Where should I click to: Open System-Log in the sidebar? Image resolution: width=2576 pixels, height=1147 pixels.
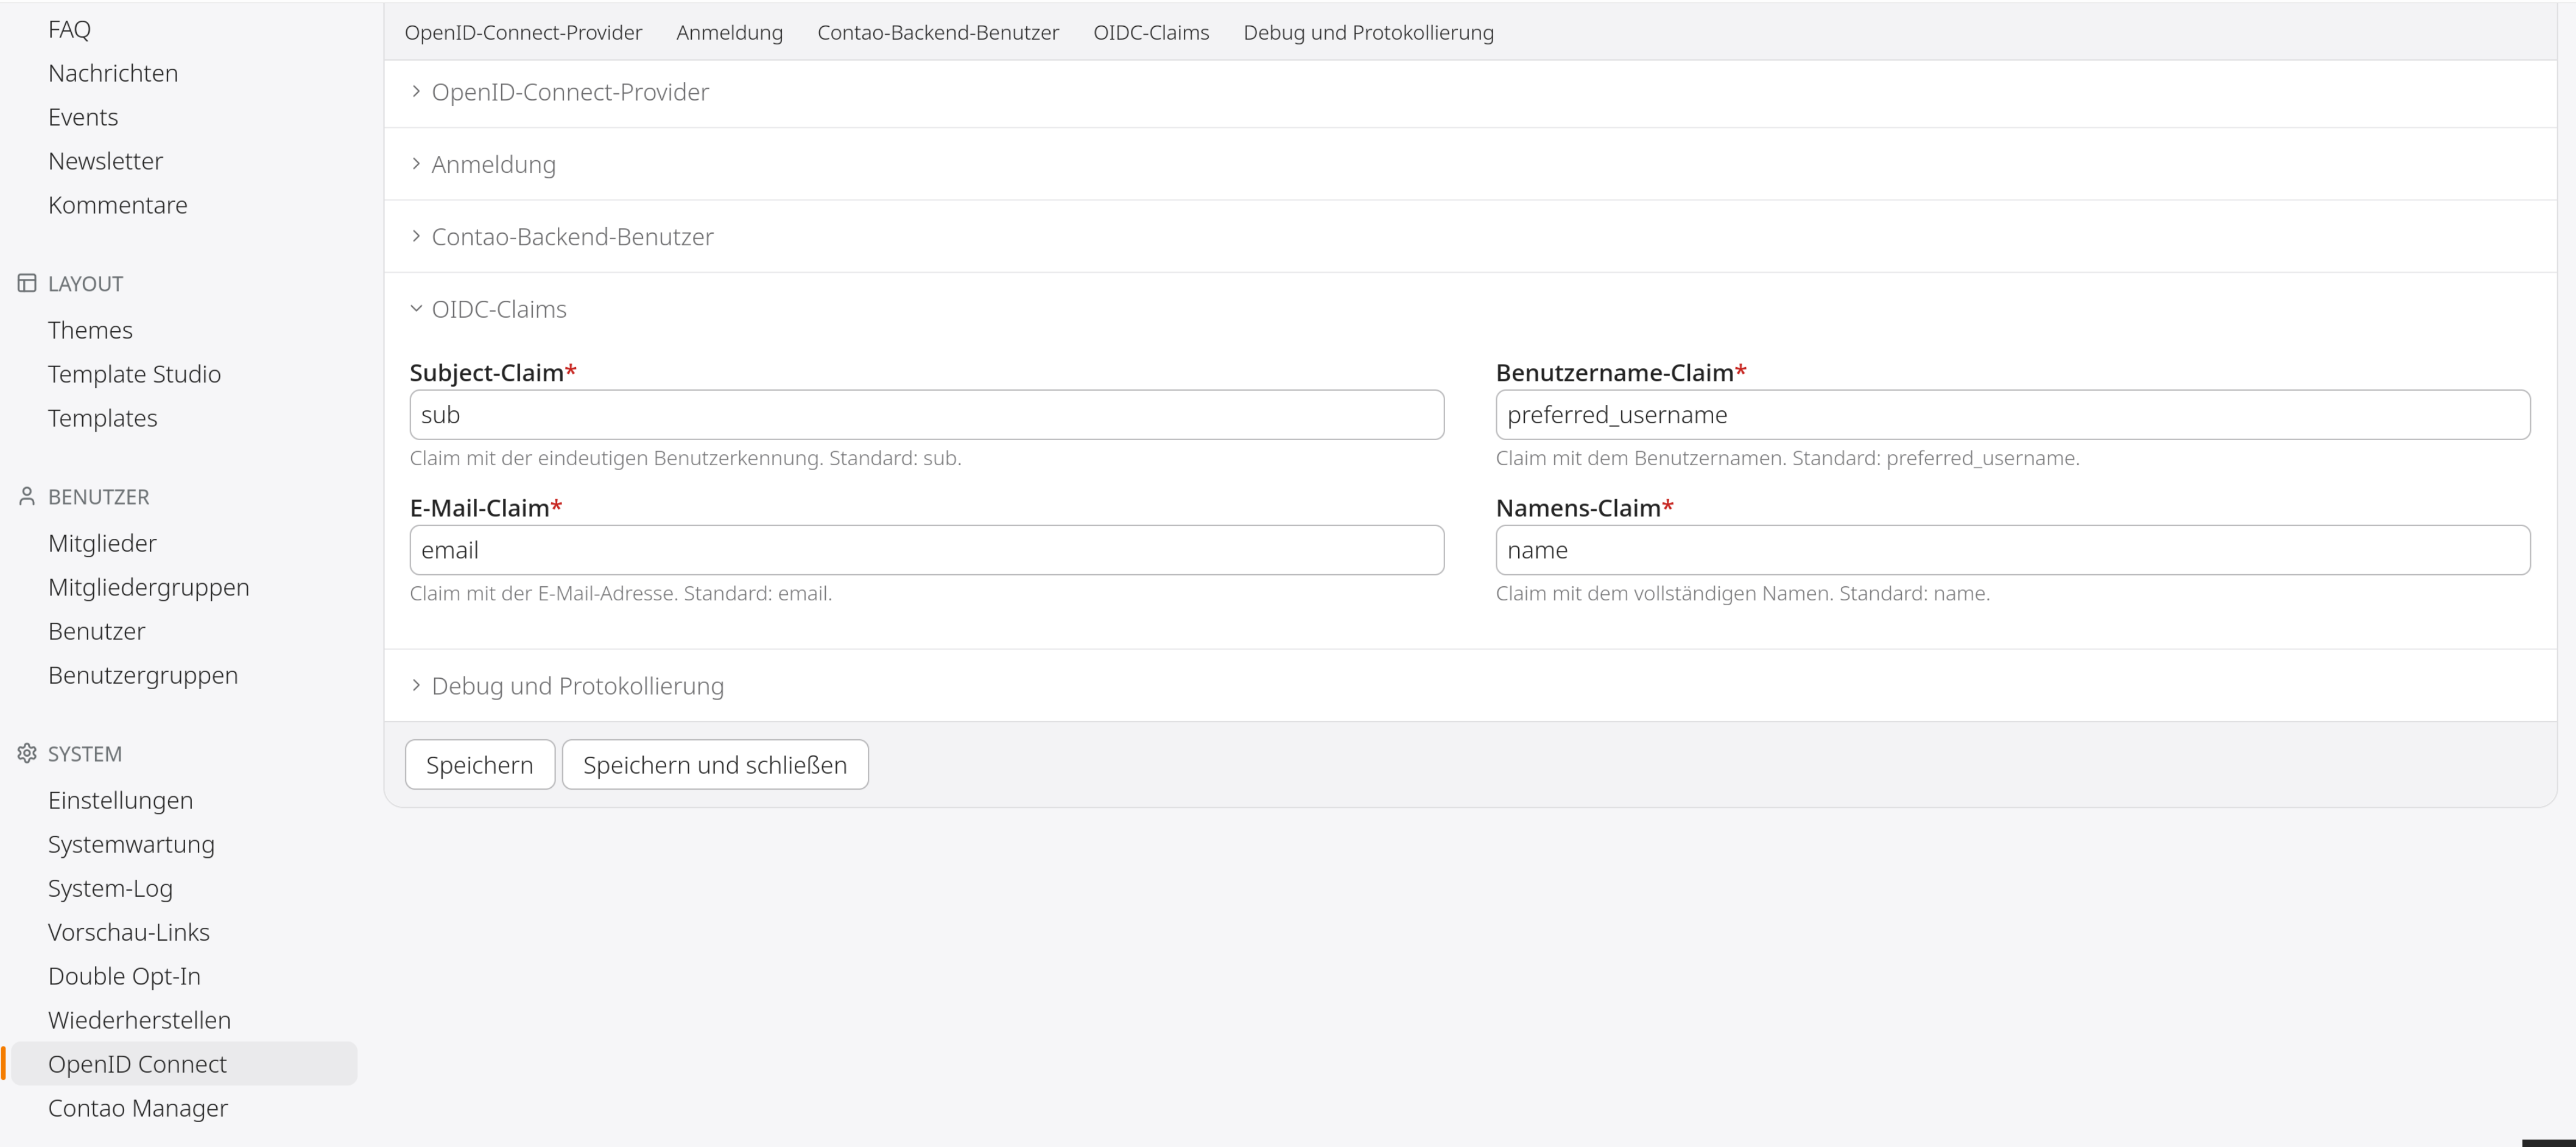pyautogui.click(x=110, y=888)
